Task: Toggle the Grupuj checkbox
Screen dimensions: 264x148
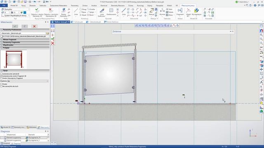Action: pos(2,84)
